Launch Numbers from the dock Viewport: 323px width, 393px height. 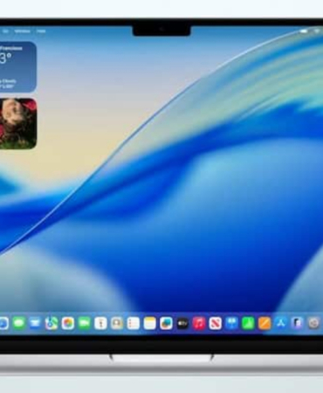248,323
